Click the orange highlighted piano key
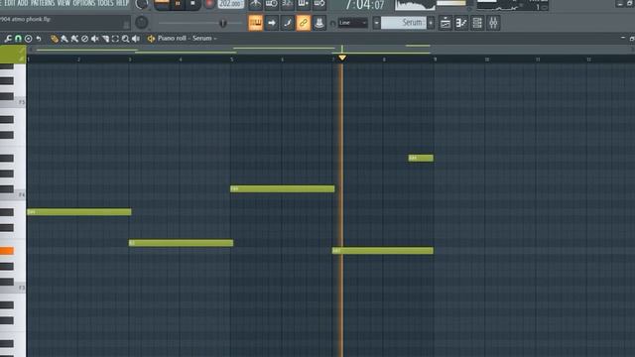The image size is (635, 357). [x=7, y=251]
